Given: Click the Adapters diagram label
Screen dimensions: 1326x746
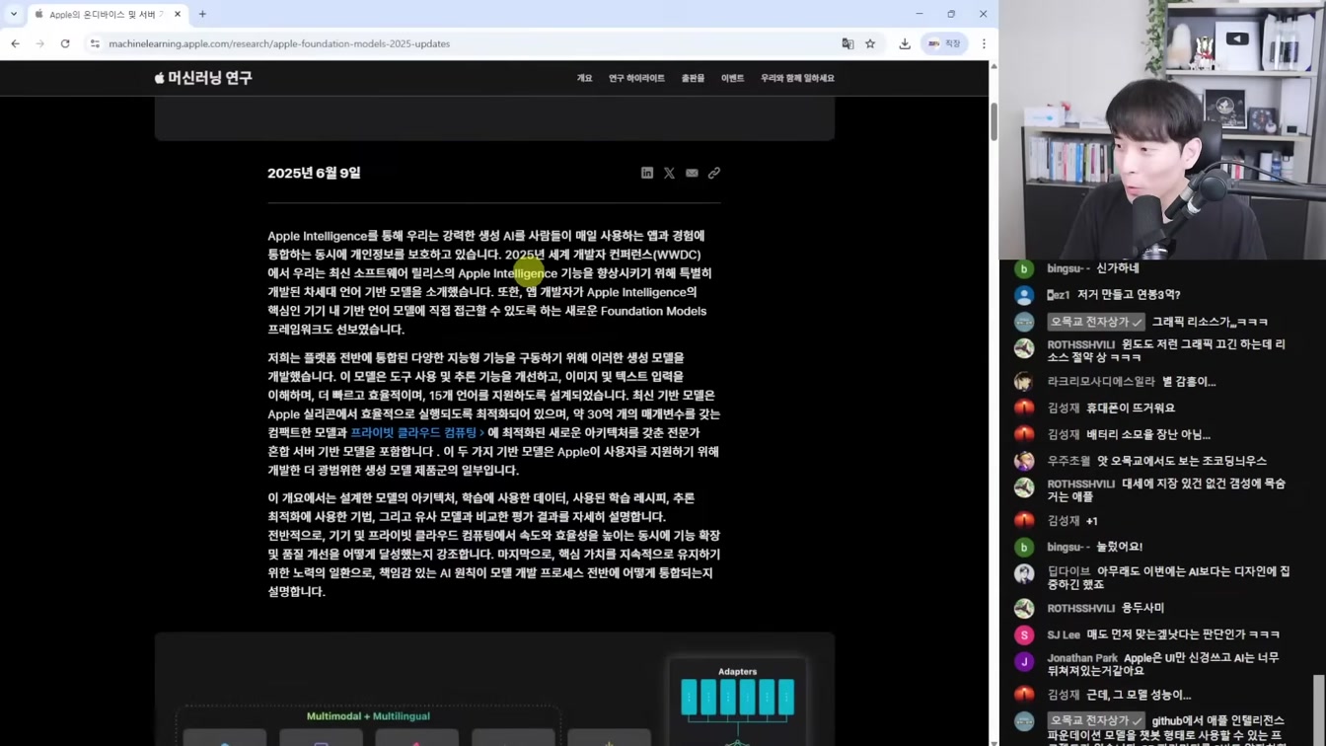Looking at the screenshot, I should (x=738, y=671).
